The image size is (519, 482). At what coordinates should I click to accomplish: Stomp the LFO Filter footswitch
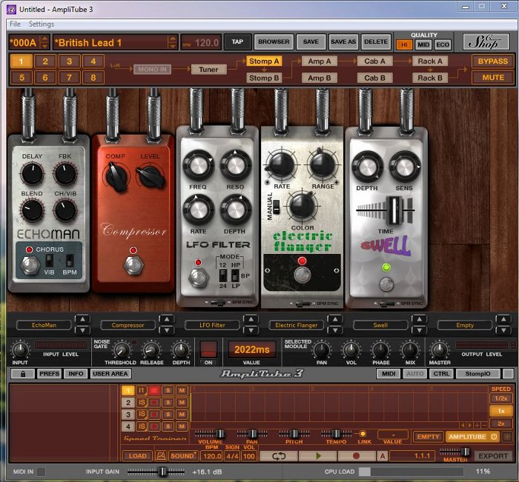point(198,277)
